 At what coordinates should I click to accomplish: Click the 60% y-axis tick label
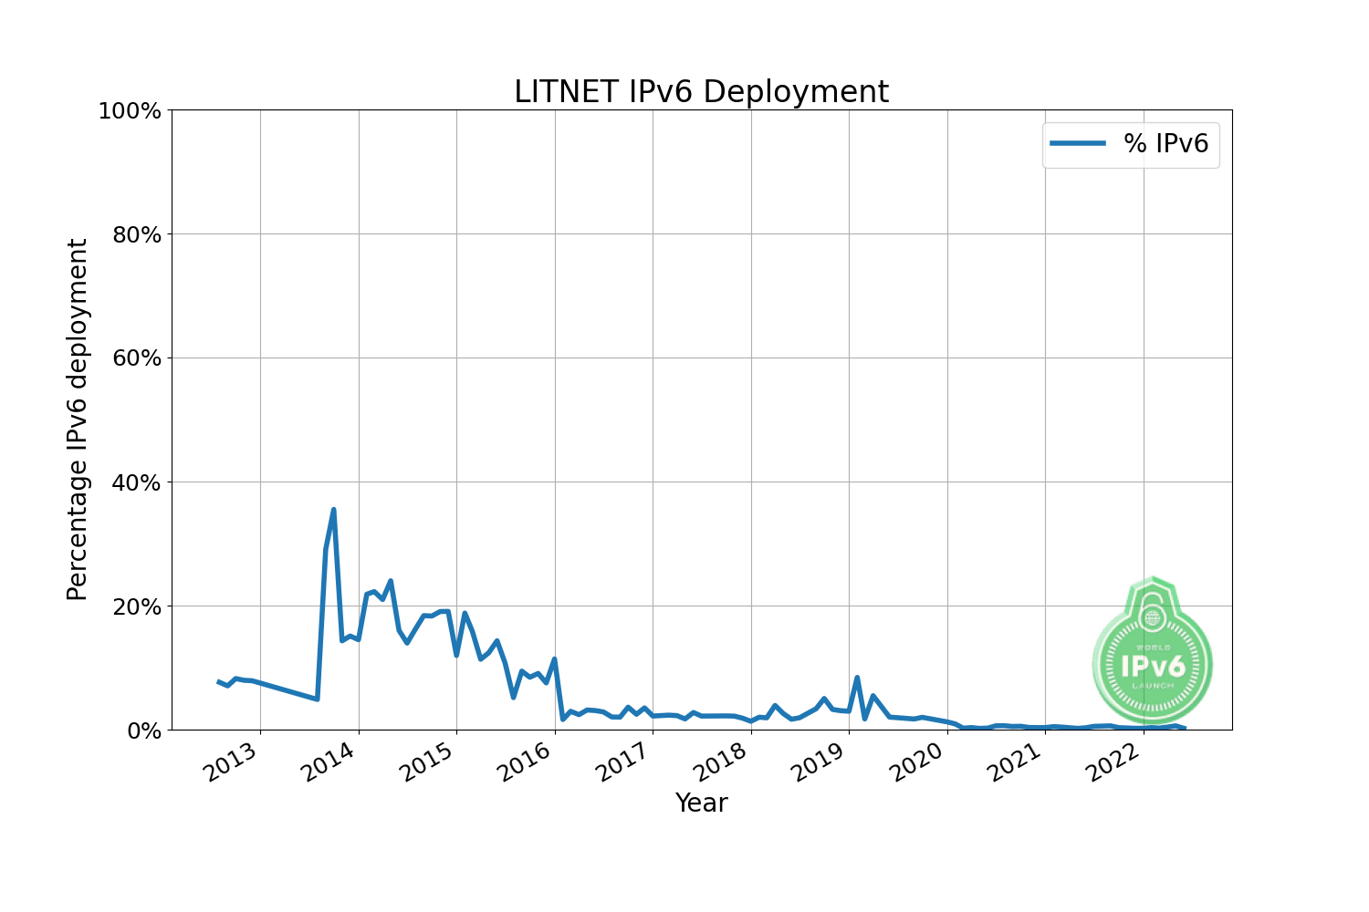pyautogui.click(x=135, y=358)
